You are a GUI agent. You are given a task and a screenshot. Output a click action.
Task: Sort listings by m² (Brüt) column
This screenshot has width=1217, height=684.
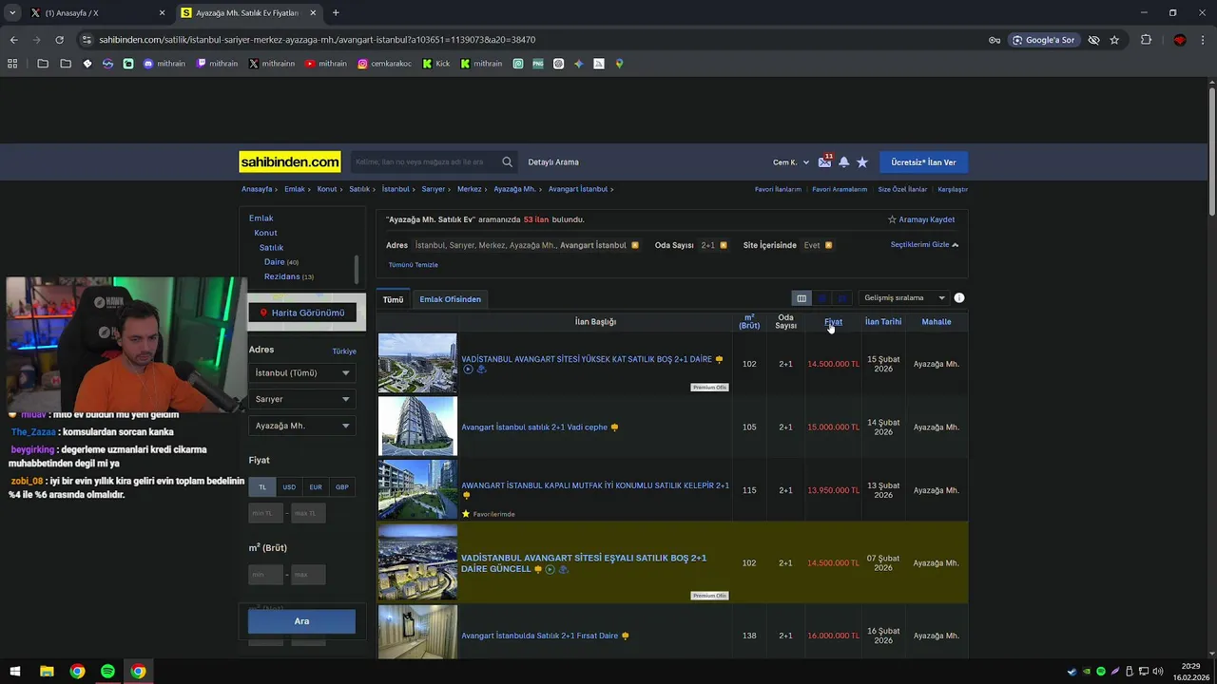(x=749, y=322)
